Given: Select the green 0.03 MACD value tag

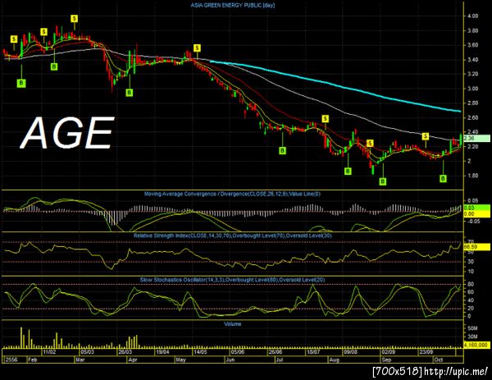Looking at the screenshot, I should point(476,208).
